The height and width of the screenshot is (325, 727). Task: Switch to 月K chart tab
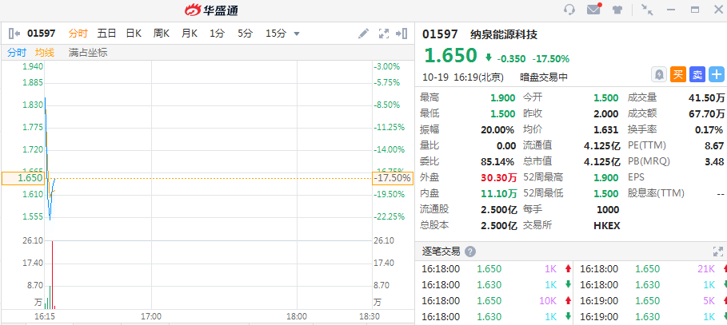click(x=190, y=34)
